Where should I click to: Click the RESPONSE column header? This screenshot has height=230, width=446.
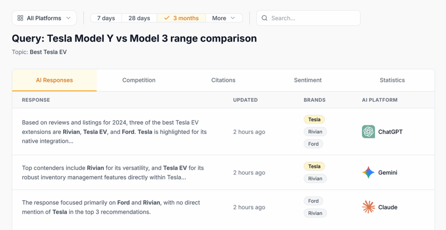36,100
